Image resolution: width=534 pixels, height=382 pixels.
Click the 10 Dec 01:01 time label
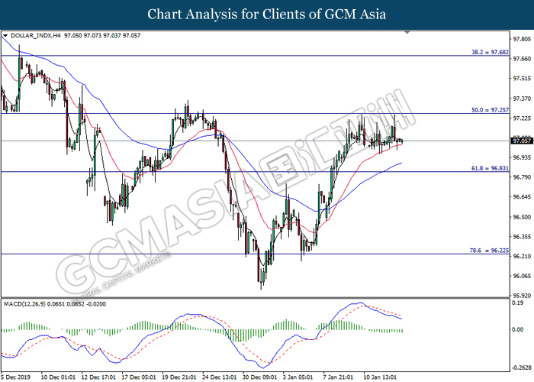coord(58,377)
